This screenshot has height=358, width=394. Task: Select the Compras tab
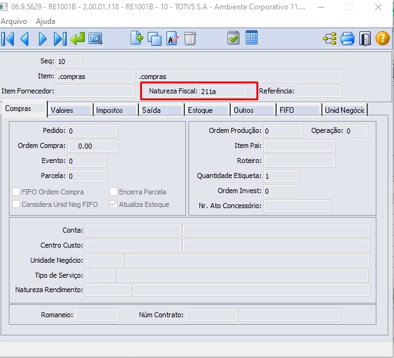pyautogui.click(x=25, y=108)
